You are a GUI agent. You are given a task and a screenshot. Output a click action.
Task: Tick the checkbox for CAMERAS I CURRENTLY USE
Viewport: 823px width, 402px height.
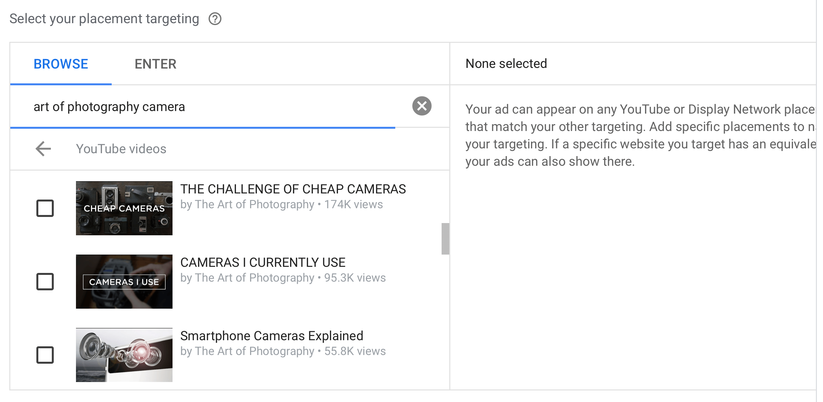point(45,282)
